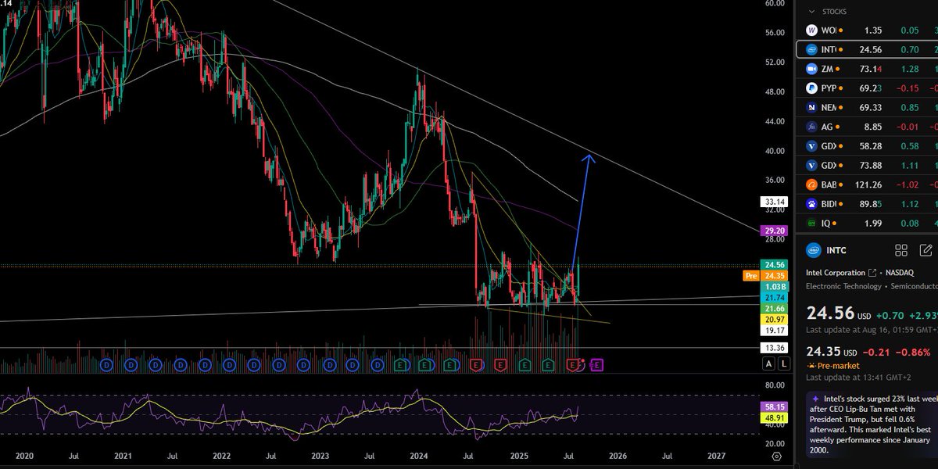Select the iQIYI (IQ) logo in watchlist
Viewport: 938px width, 469px height.
point(811,224)
